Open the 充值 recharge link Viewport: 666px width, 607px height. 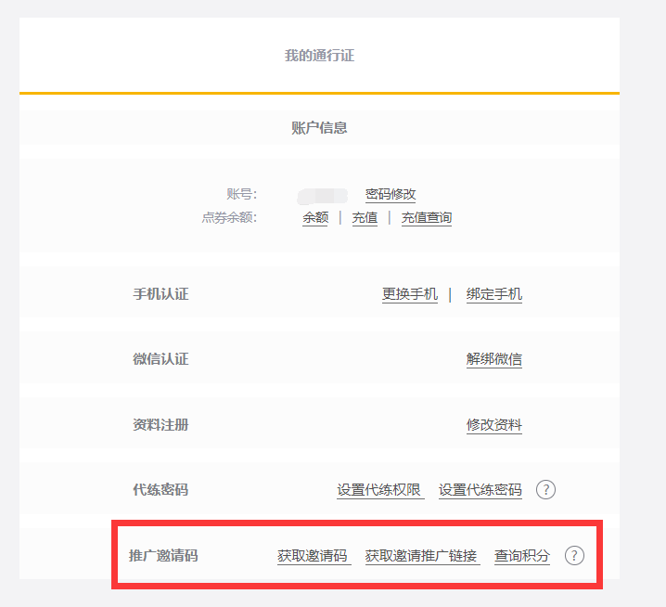coord(365,217)
